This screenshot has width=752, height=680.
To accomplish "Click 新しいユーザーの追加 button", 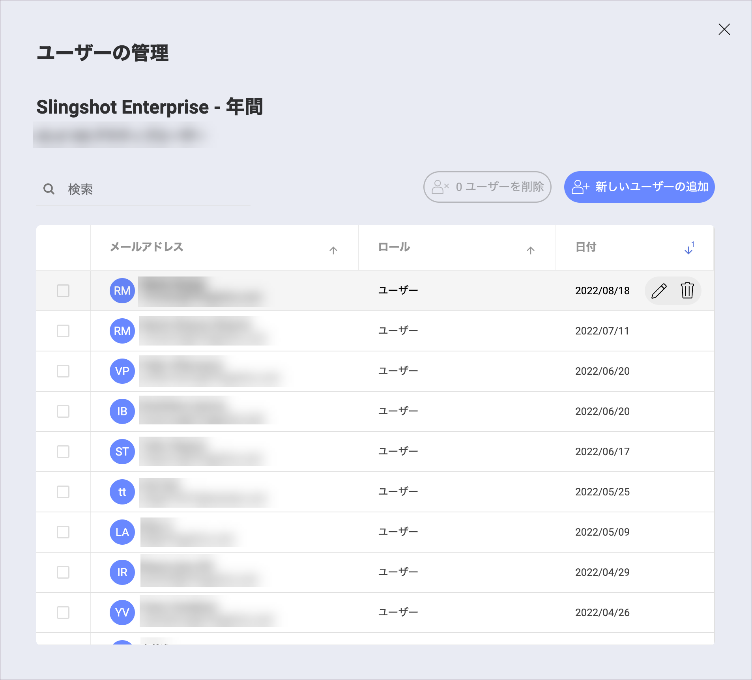I will (639, 187).
